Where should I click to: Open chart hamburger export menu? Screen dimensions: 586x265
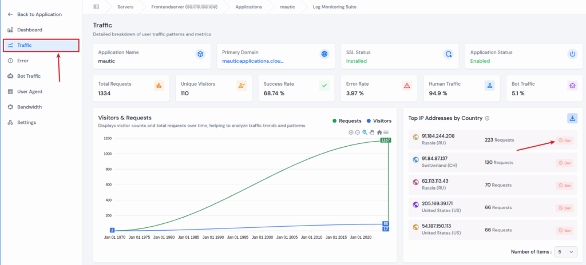click(x=386, y=132)
